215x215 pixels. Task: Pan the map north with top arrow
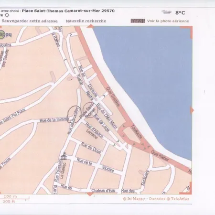[90, 26]
